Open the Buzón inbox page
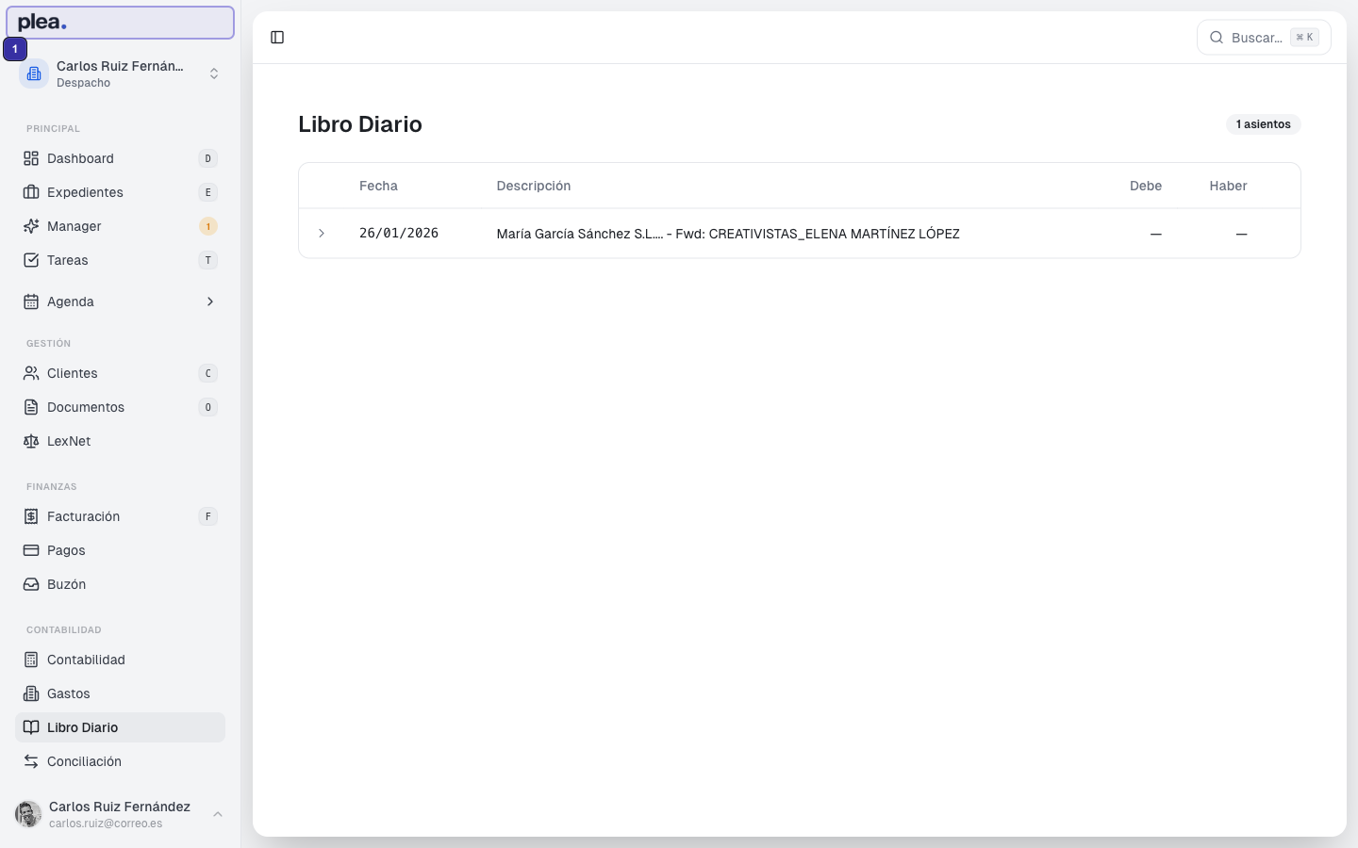The image size is (1358, 848). (x=120, y=584)
